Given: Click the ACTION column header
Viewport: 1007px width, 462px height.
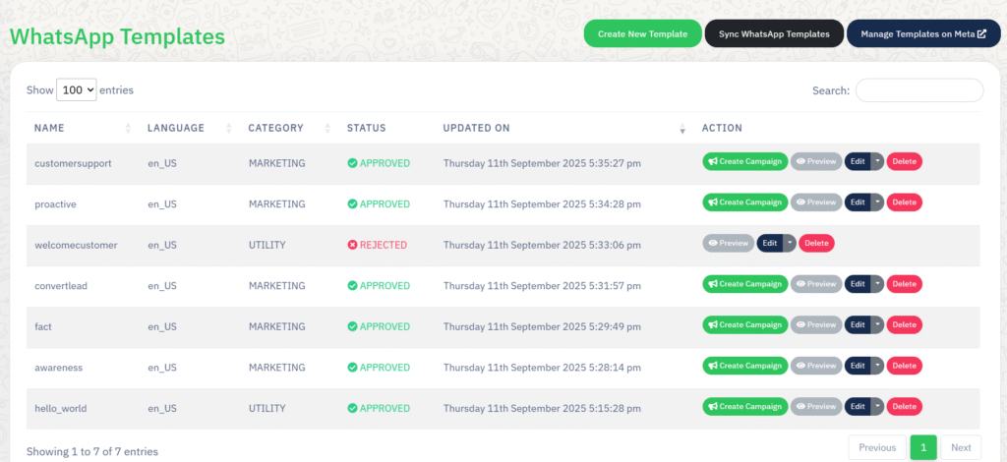Looking at the screenshot, I should [722, 128].
